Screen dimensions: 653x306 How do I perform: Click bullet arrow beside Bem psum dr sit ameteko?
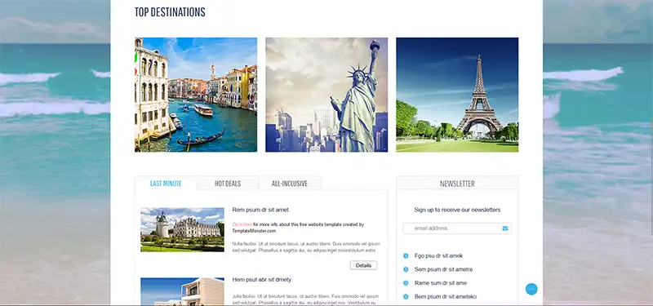(x=406, y=296)
